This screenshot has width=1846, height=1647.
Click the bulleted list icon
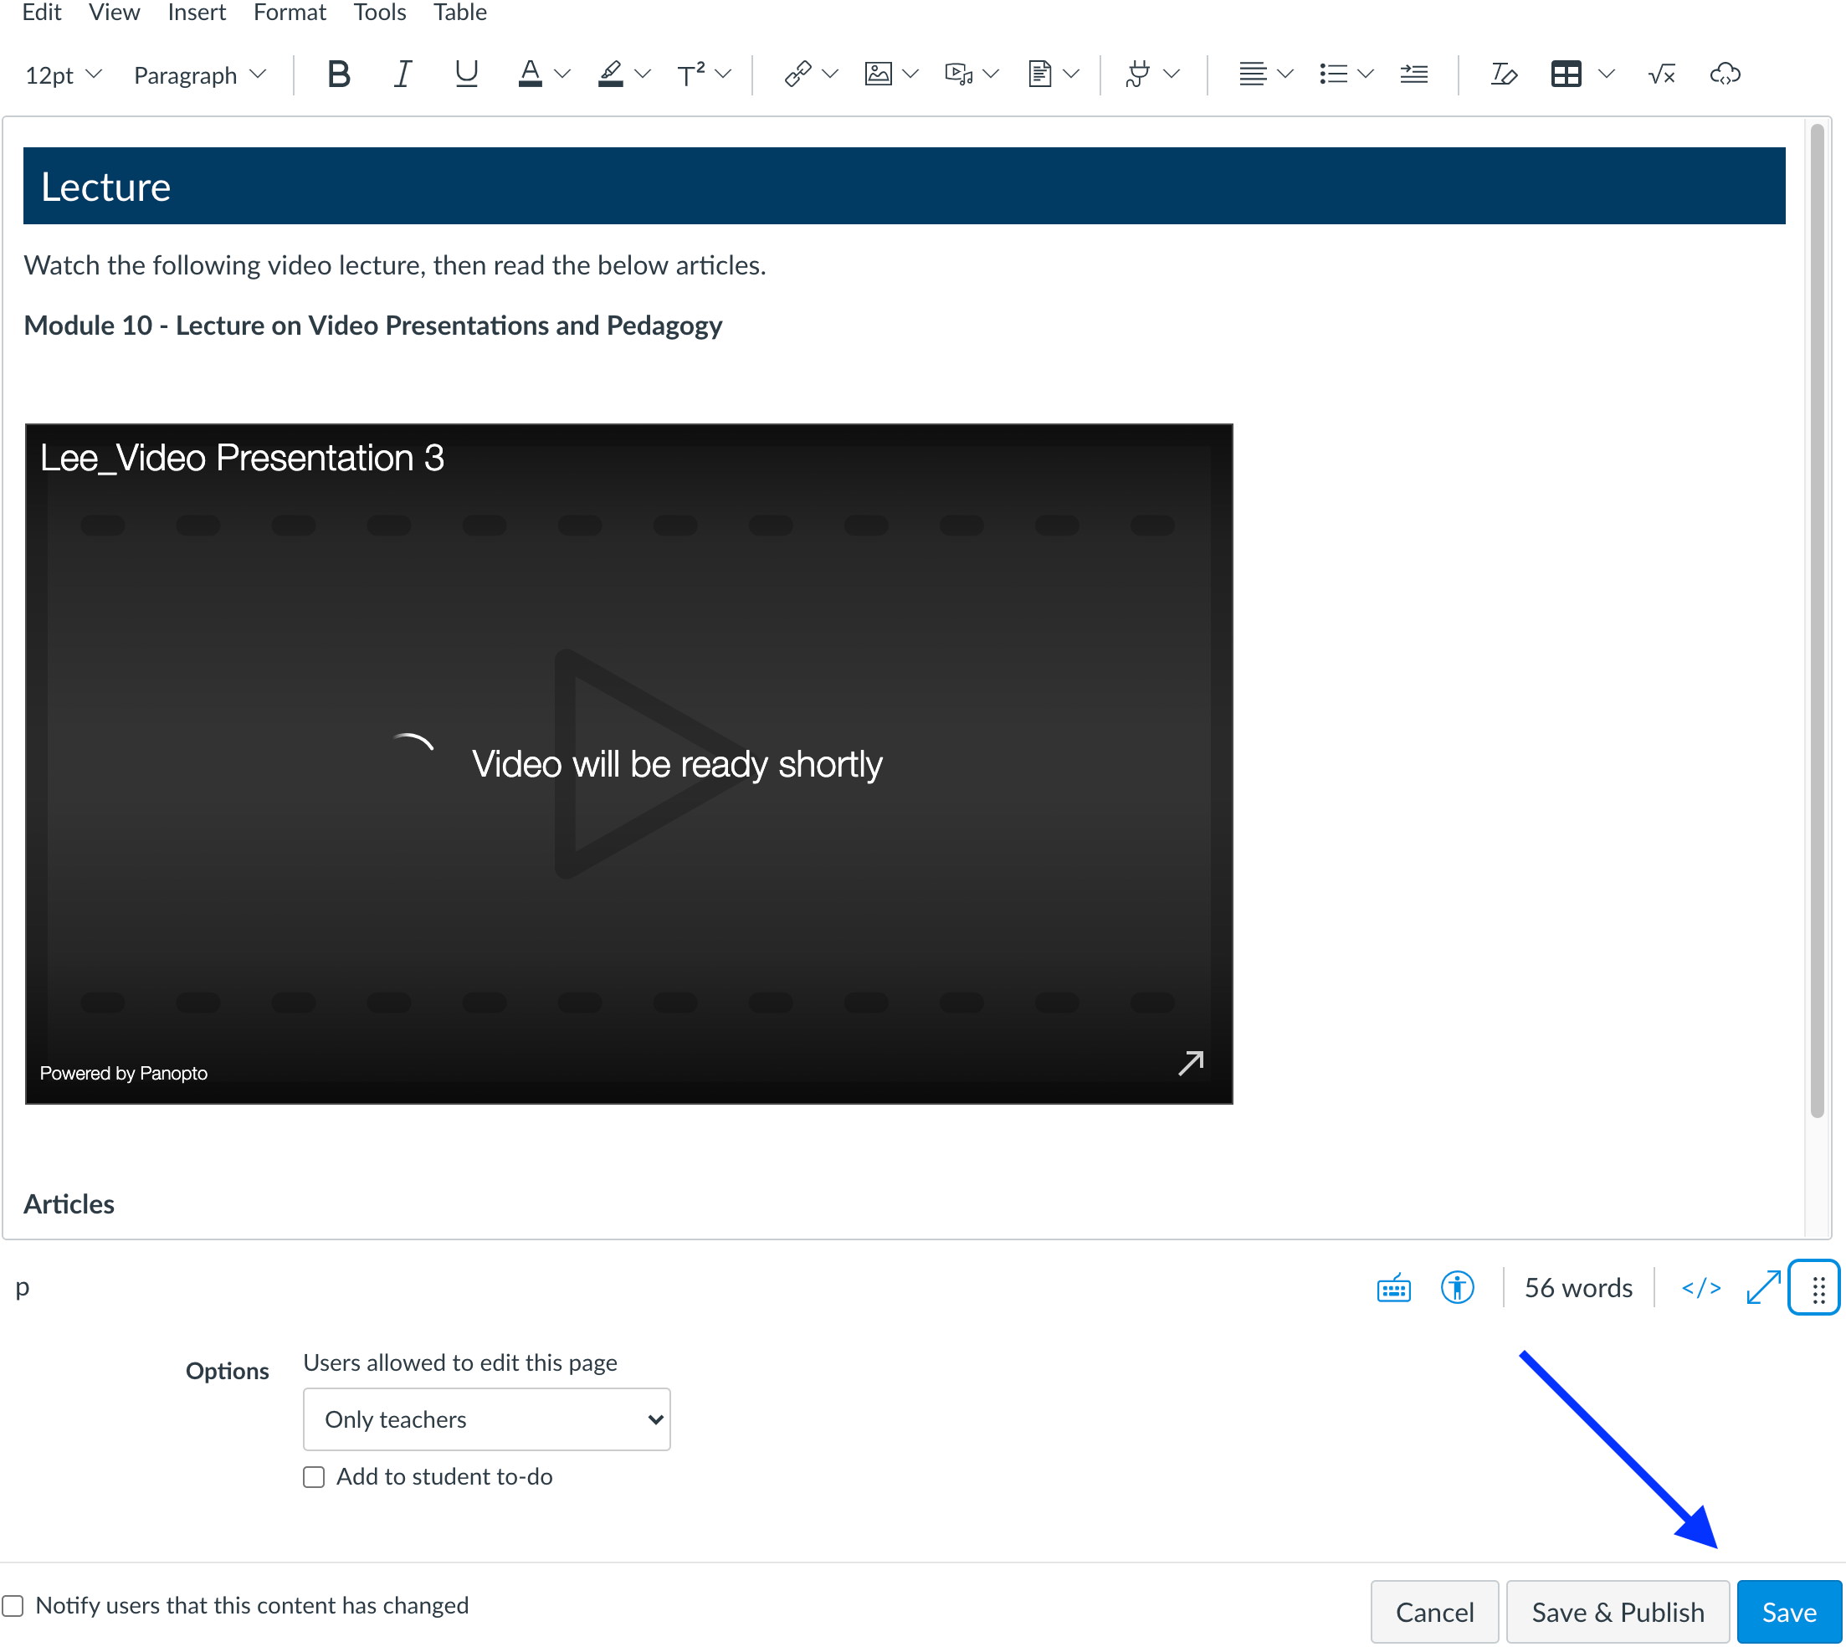point(1333,74)
